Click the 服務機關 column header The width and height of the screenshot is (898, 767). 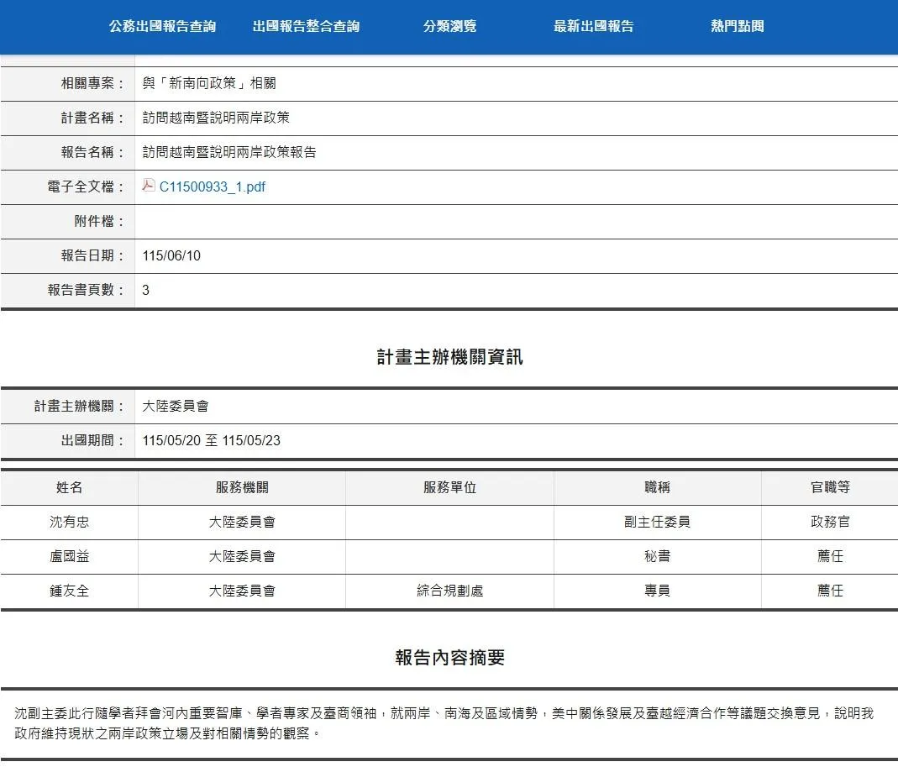pyautogui.click(x=242, y=487)
